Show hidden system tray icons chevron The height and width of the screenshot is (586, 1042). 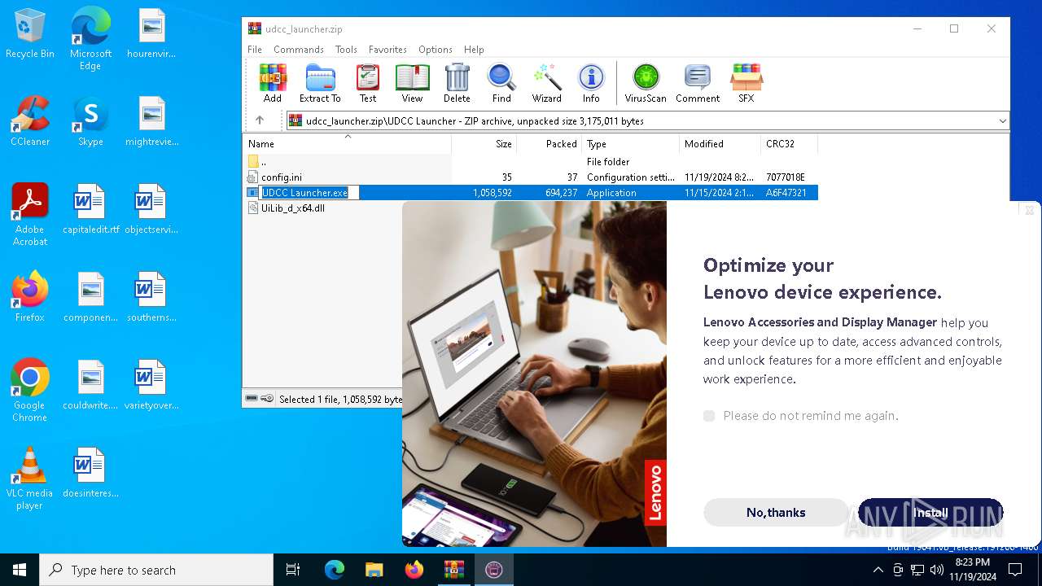(x=878, y=570)
